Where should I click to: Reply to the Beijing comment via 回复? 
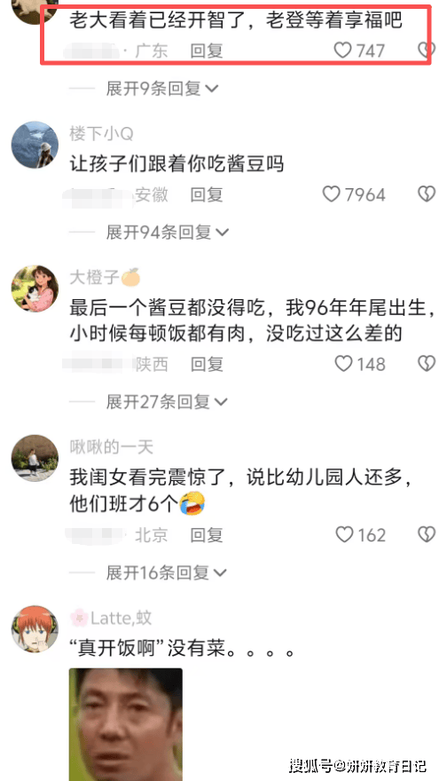[207, 535]
